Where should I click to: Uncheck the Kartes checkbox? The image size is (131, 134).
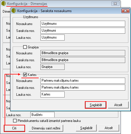click(25, 74)
